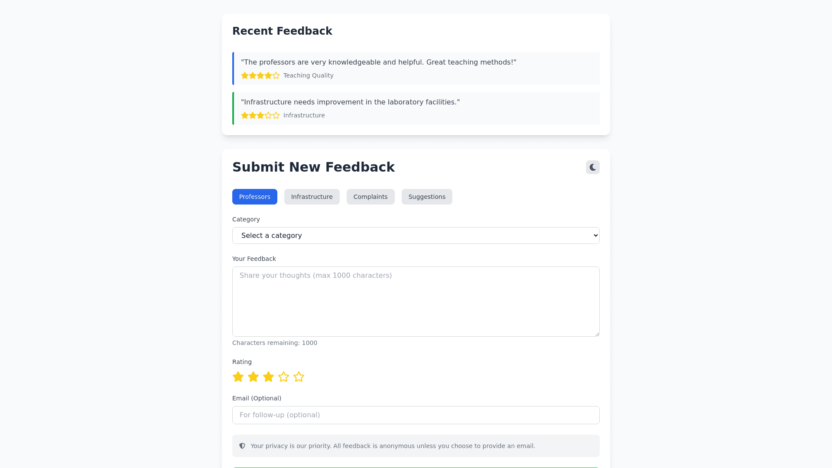832x468 pixels.
Task: Click the Teaching Quality feedback entry
Action: pos(416,68)
